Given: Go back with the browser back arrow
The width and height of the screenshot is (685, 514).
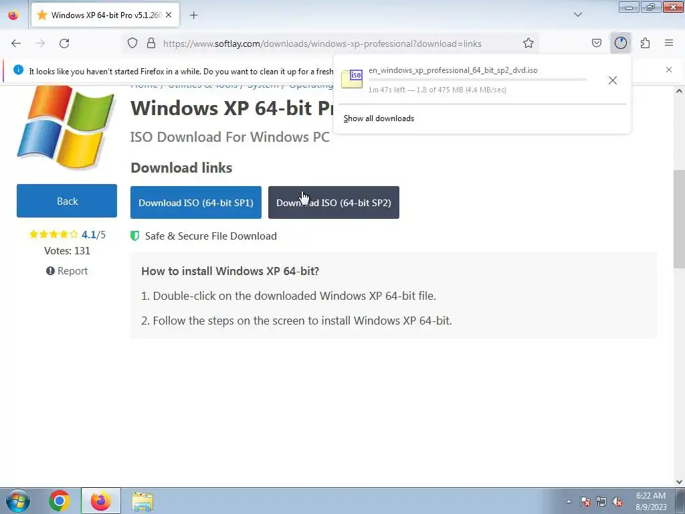Looking at the screenshot, I should 16,44.
